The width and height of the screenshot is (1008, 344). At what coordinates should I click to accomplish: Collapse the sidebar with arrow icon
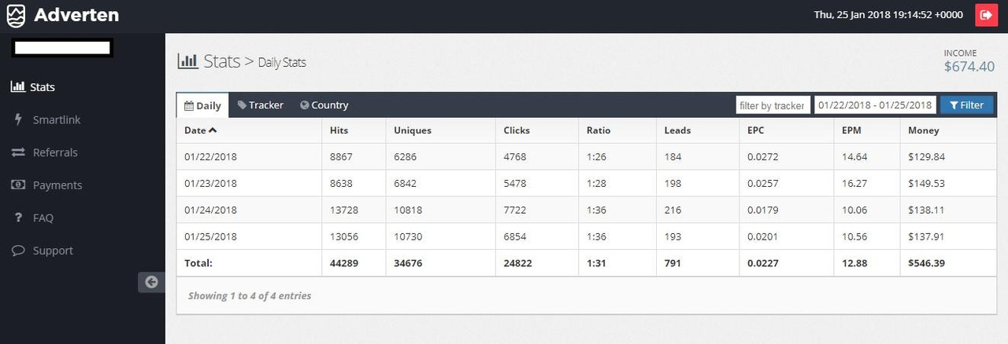pyautogui.click(x=151, y=282)
